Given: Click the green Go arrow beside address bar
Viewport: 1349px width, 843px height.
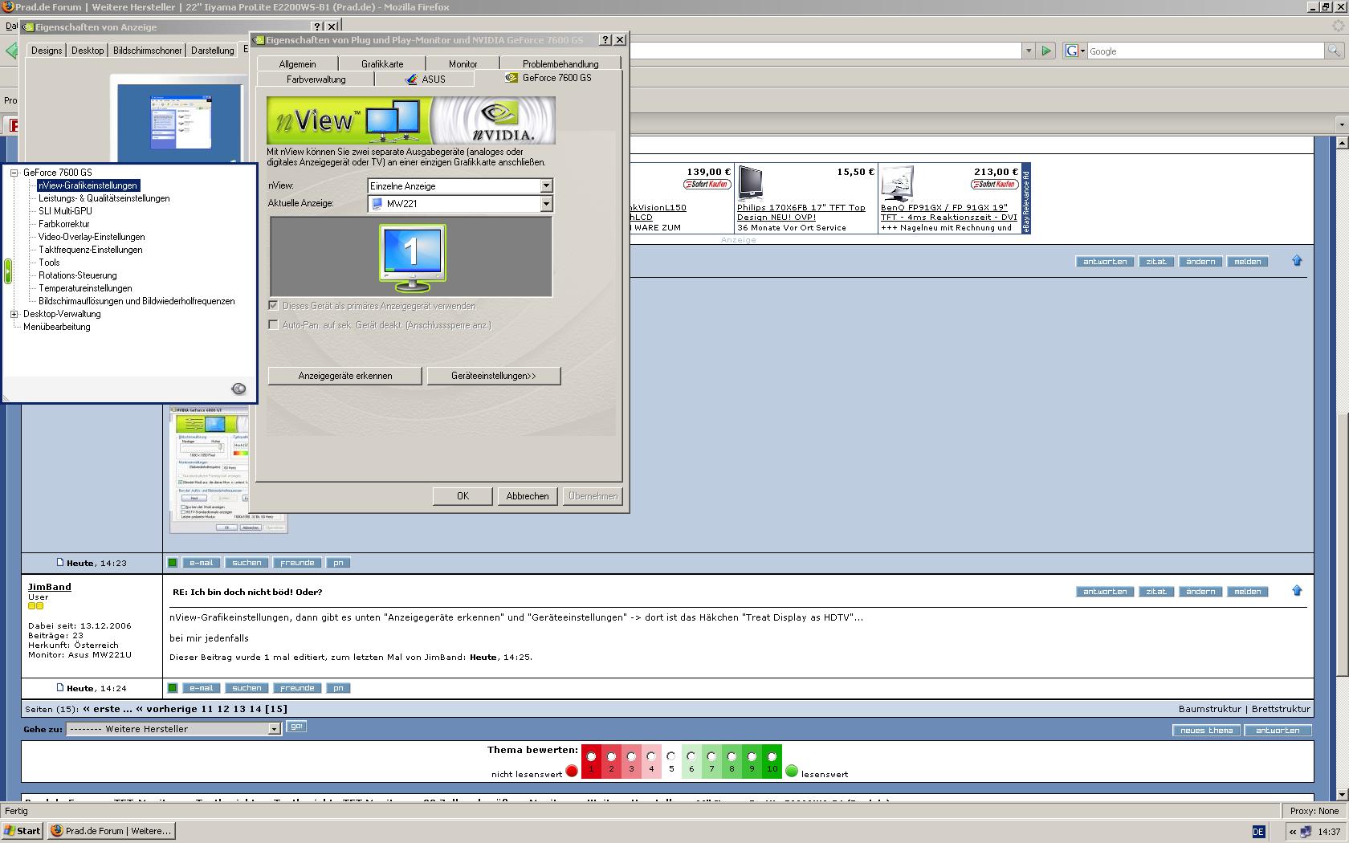Looking at the screenshot, I should pos(1045,51).
